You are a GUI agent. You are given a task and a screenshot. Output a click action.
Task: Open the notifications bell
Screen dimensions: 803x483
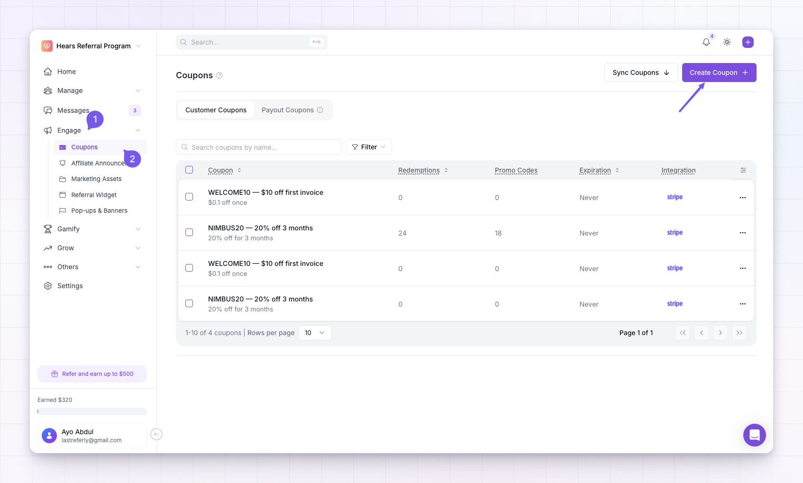[x=706, y=42]
